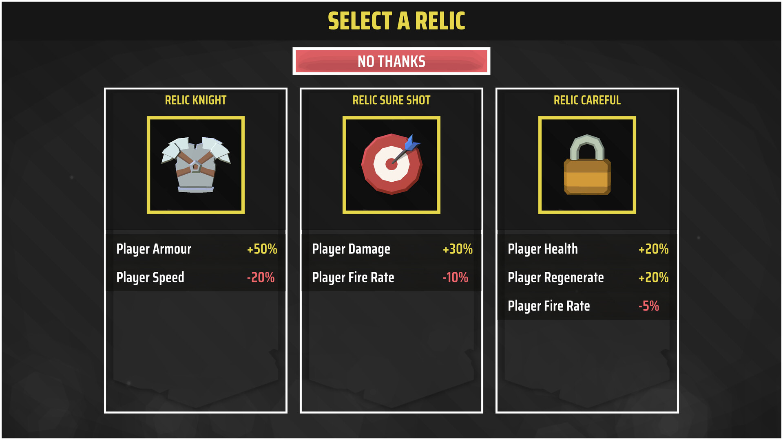The height and width of the screenshot is (440, 783).
Task: Decline relics with No Thanks button
Action: pos(391,62)
